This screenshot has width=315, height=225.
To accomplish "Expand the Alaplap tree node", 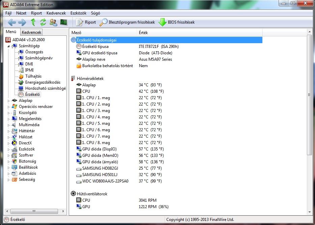I will (9, 101).
